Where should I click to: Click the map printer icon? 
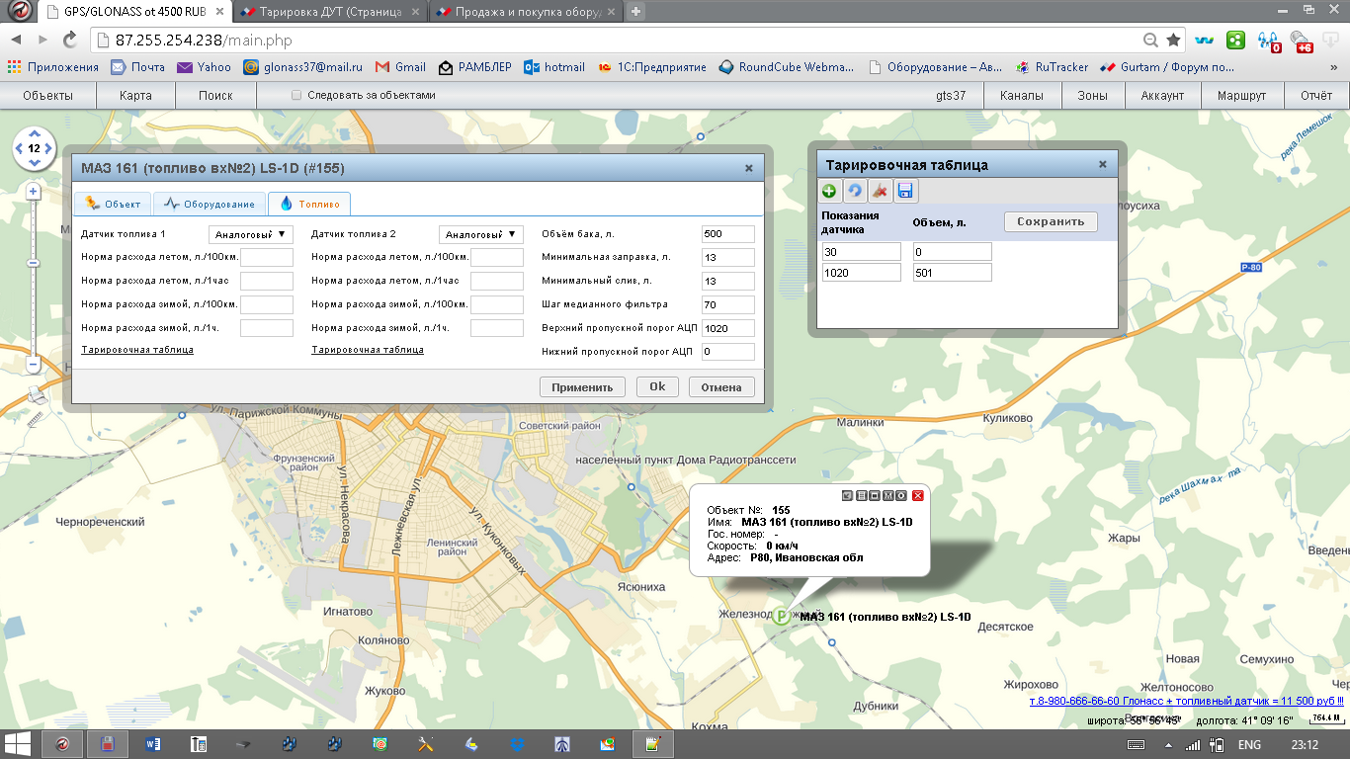click(36, 395)
